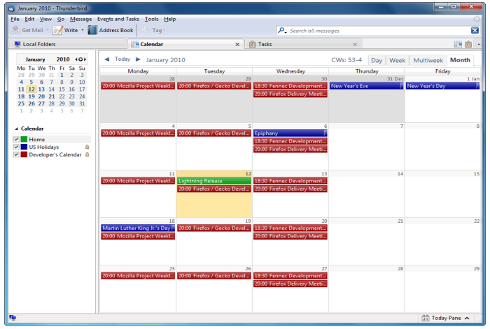Screen dimensions: 490x329
Task: Click the tasks clipboard icon at far right
Action: [468, 44]
